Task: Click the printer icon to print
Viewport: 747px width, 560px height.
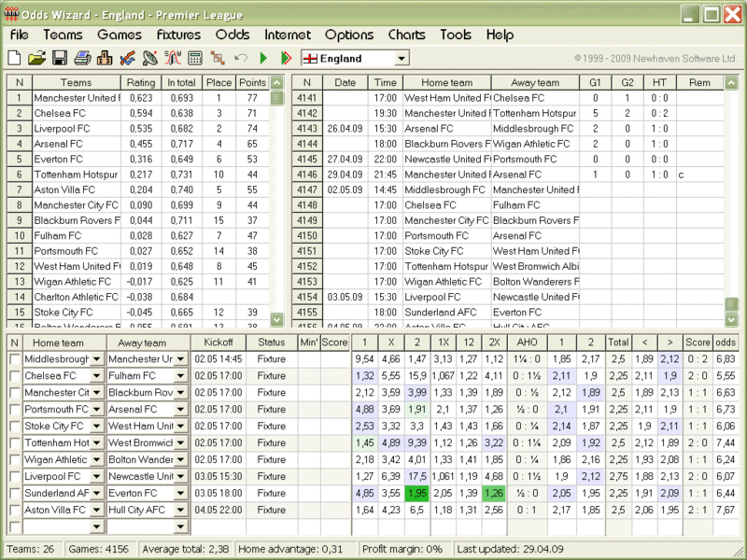Action: click(83, 58)
